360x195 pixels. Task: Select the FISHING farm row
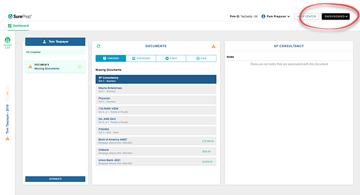pyautogui.click(x=156, y=131)
